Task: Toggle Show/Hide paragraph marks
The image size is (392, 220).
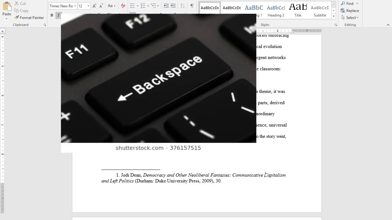Action: click(192, 6)
